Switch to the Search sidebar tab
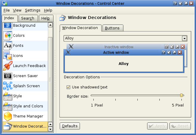This screenshot has width=196, height=135. tap(28, 18)
